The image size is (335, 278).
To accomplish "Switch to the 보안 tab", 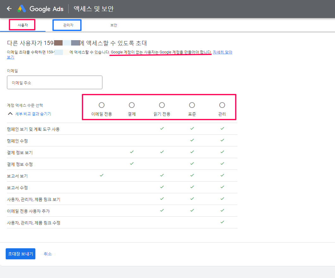I will [x=114, y=24].
